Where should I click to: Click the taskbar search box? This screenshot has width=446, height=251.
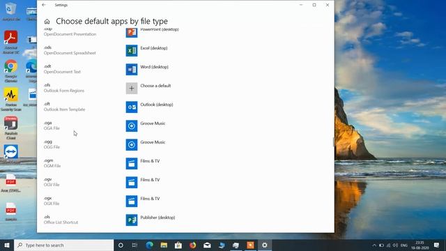pyautogui.click(x=63, y=245)
